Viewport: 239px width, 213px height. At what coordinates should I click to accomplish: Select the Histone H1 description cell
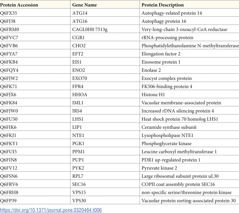click(153, 95)
